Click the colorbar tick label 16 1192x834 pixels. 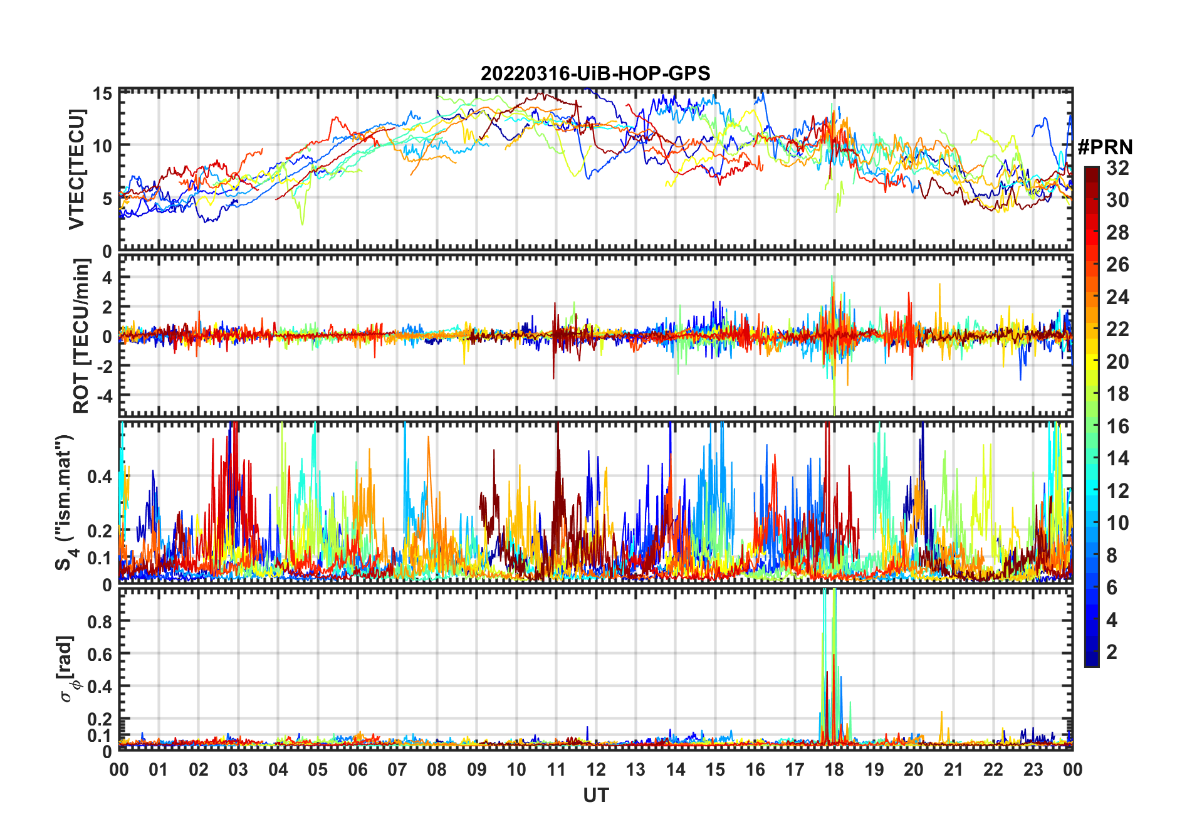[x=1117, y=426]
